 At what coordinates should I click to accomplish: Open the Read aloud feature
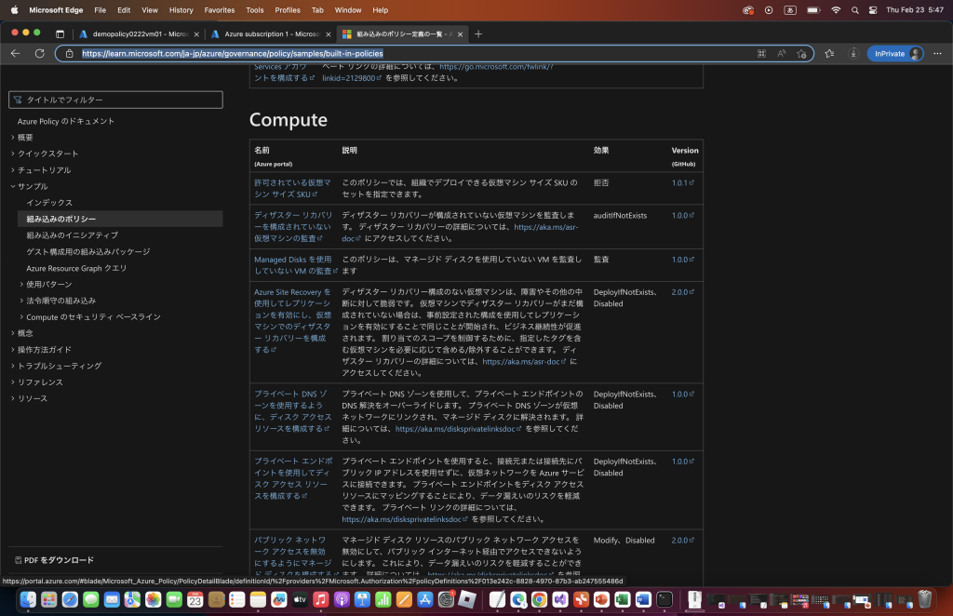[782, 53]
